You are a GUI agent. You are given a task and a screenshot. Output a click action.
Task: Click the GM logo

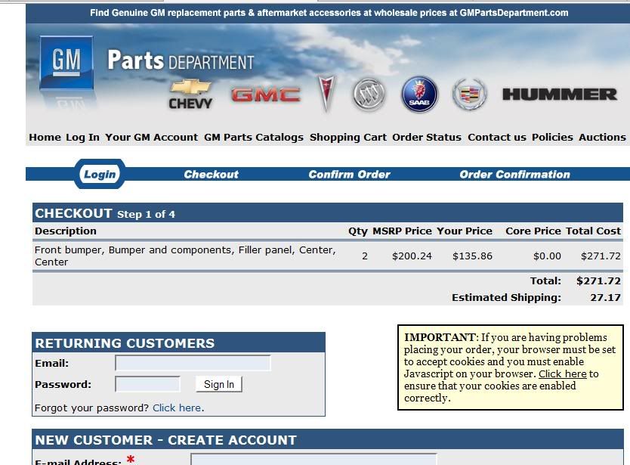pos(66,63)
